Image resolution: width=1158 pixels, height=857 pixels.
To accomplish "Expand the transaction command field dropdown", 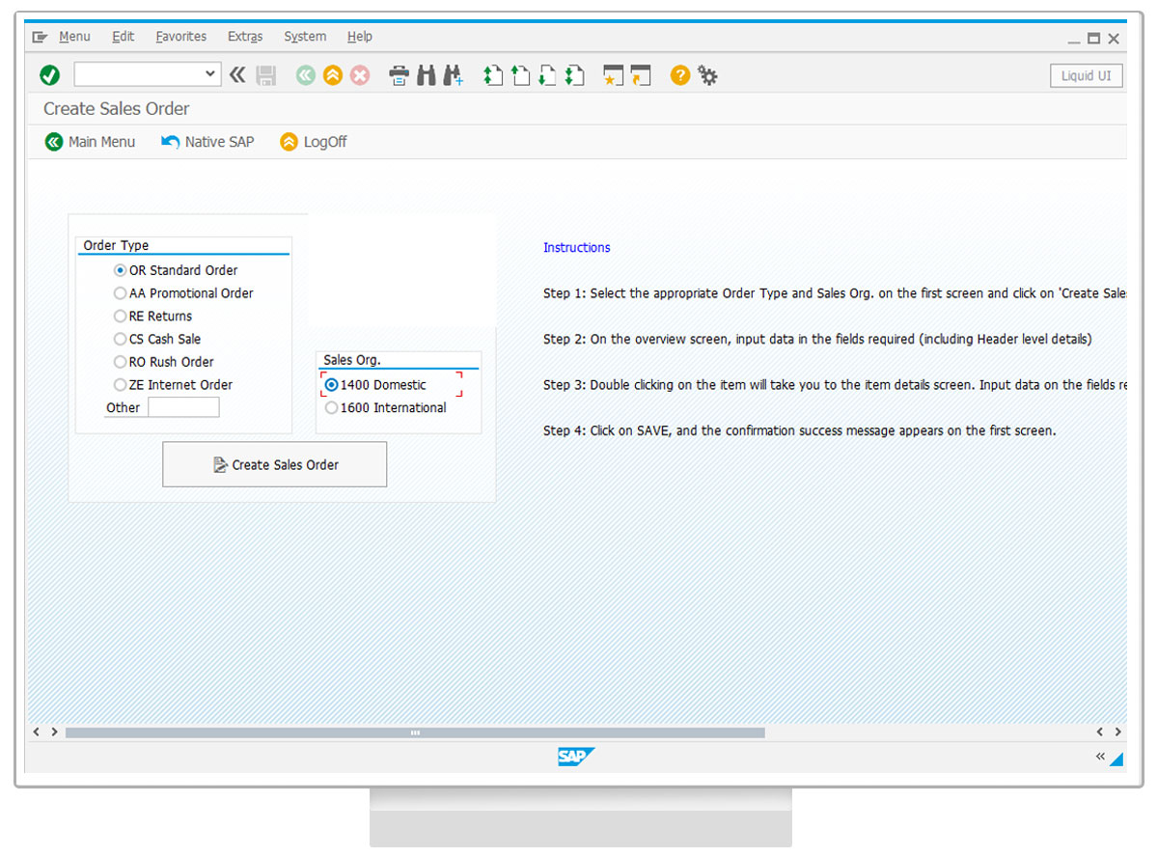I will (211, 74).
